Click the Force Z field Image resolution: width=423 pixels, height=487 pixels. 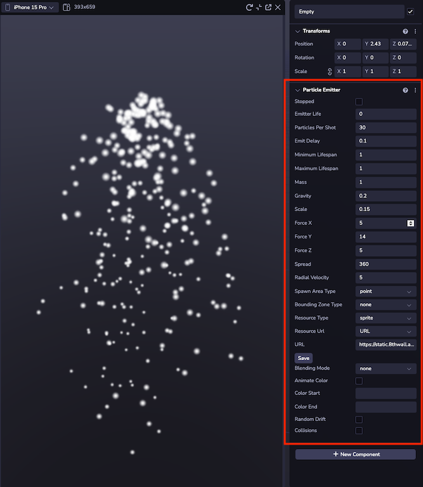tap(386, 250)
